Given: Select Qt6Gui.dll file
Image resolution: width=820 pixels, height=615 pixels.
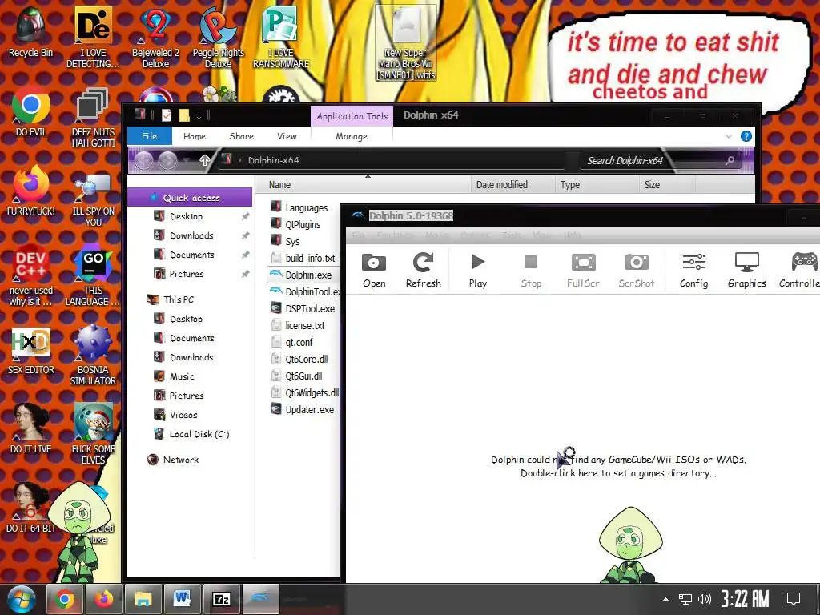Looking at the screenshot, I should coord(296,376).
